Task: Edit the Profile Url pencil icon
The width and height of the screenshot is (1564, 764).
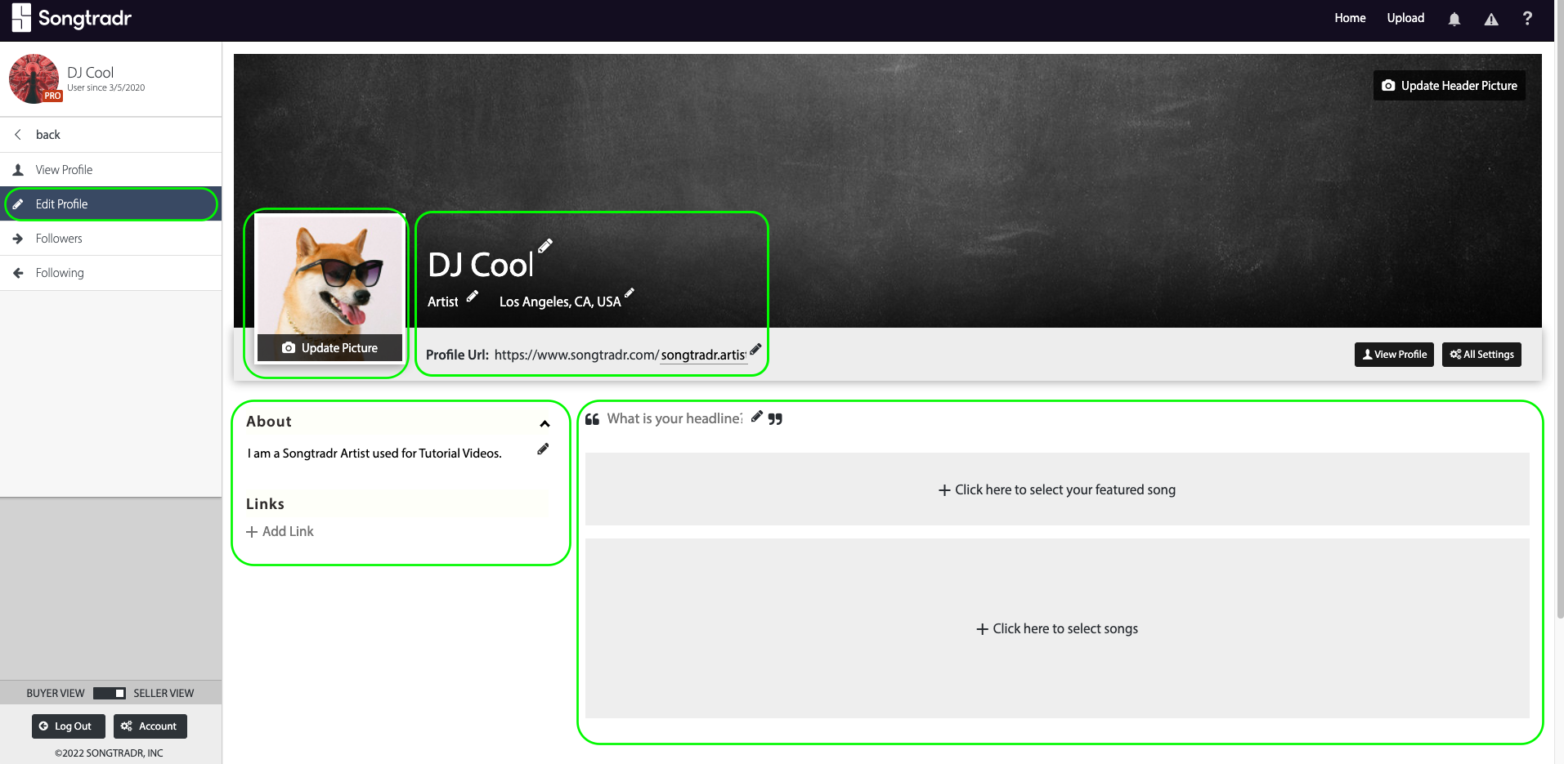Action: click(x=755, y=349)
